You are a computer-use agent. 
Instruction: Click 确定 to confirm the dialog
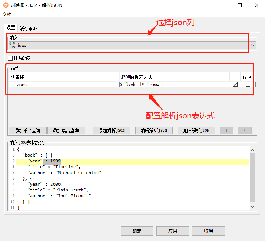137,231
